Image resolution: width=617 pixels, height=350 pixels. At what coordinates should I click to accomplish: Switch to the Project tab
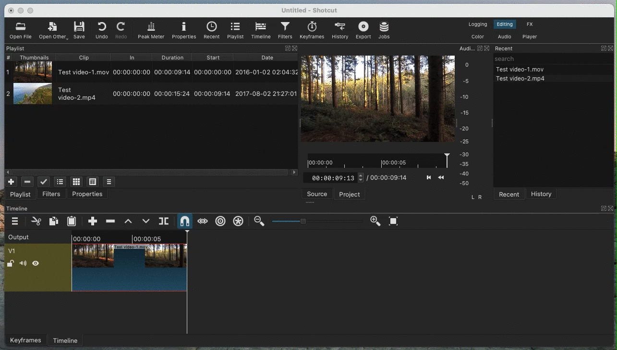tap(349, 194)
